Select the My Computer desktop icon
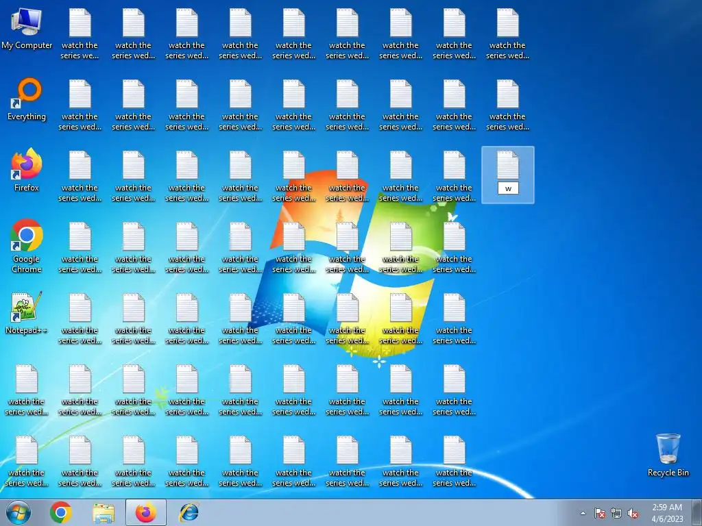This screenshot has height=526, width=702. point(27,29)
